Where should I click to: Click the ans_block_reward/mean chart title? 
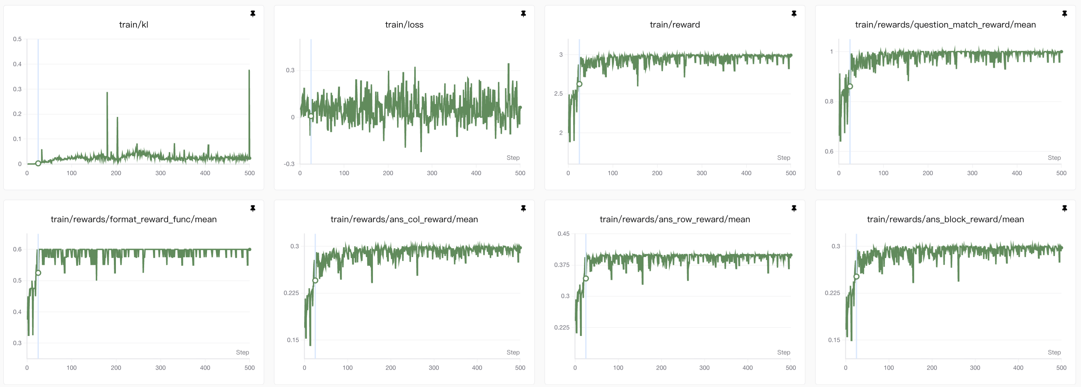(945, 219)
